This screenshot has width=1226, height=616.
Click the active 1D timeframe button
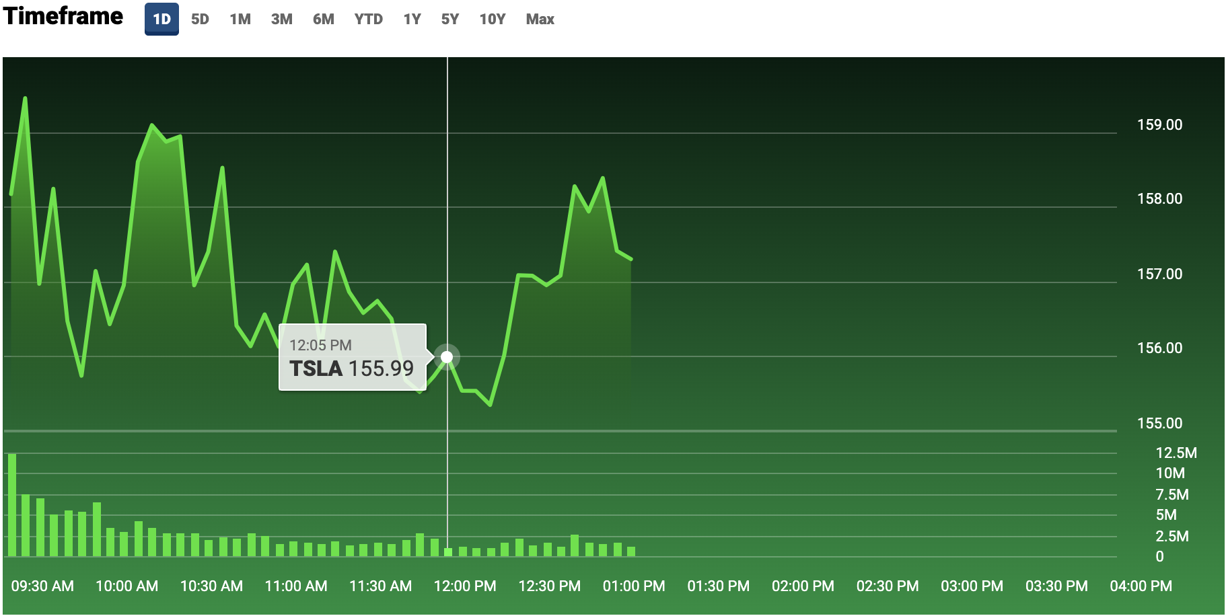161,19
